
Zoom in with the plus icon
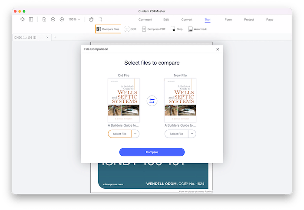coord(62,20)
